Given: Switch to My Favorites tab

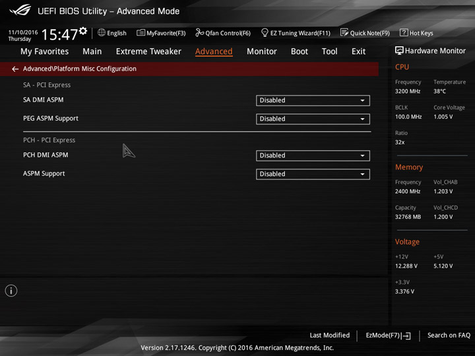Looking at the screenshot, I should tap(45, 51).
